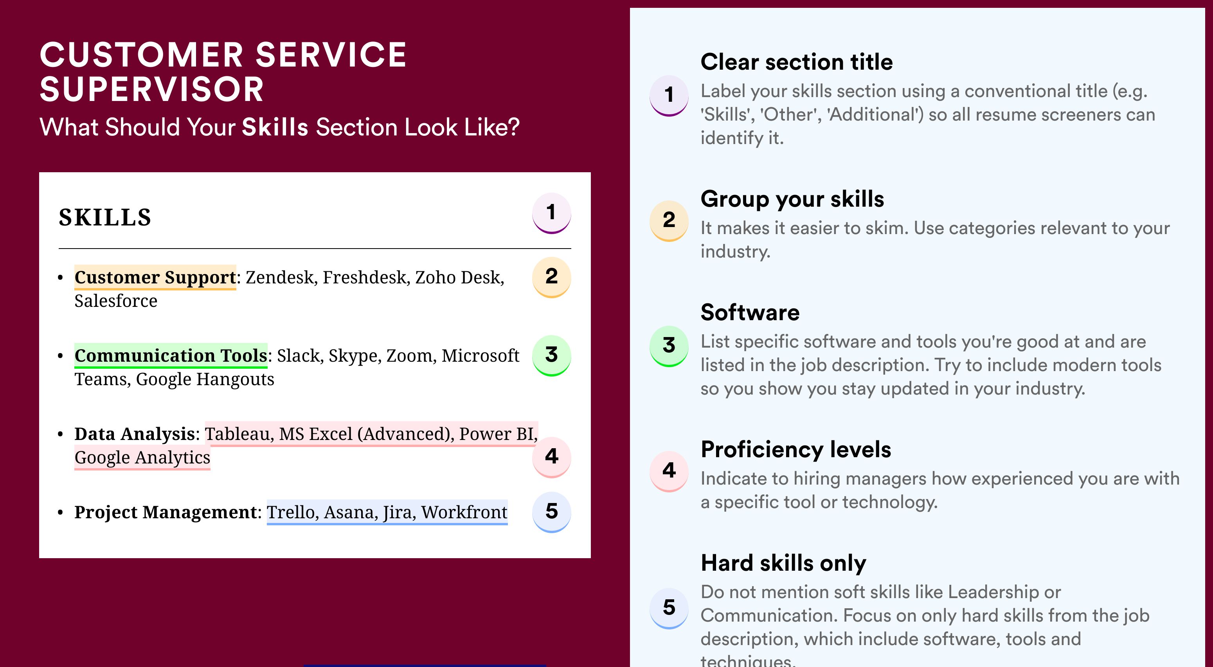
Task: Click the Hard skills only heading
Action: (783, 563)
